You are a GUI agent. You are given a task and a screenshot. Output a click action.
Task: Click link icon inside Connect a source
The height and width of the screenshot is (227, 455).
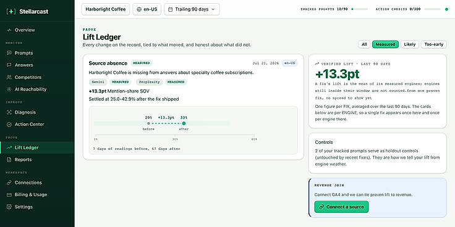click(321, 207)
